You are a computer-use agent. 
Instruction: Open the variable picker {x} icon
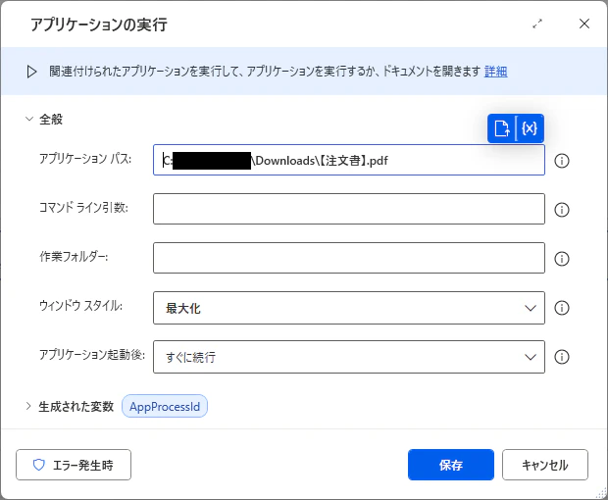click(x=530, y=128)
